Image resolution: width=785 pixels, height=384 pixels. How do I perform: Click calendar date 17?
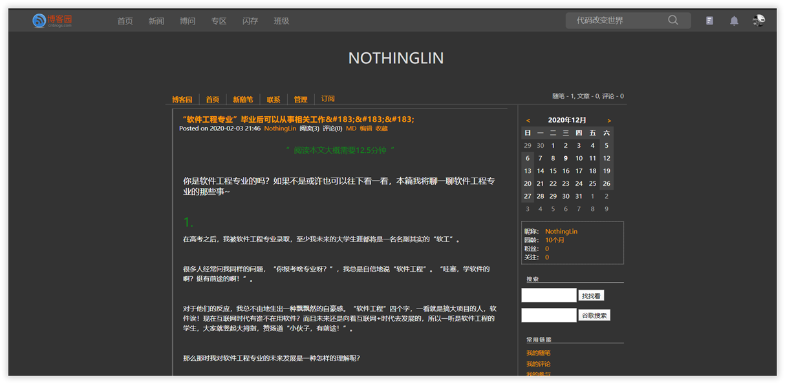point(579,171)
